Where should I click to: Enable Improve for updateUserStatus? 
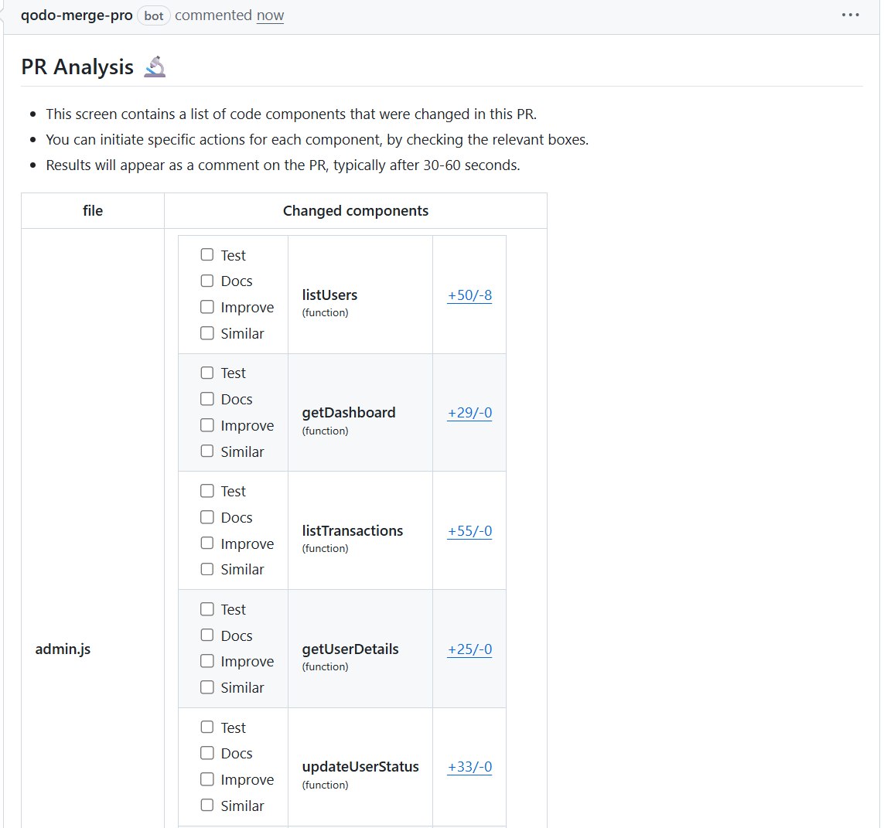pyautogui.click(x=206, y=779)
